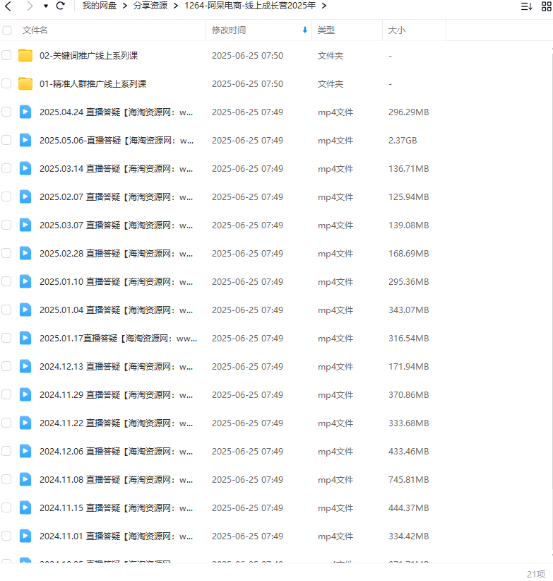Screen dimensions: 553x581
Task: Click the 21项 item count
Action: pos(535,574)
